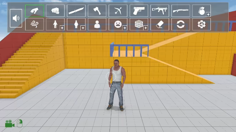Screen dimensions: 236x132
Task: Expand female character options plus badge
Action: click(x=83, y=28)
